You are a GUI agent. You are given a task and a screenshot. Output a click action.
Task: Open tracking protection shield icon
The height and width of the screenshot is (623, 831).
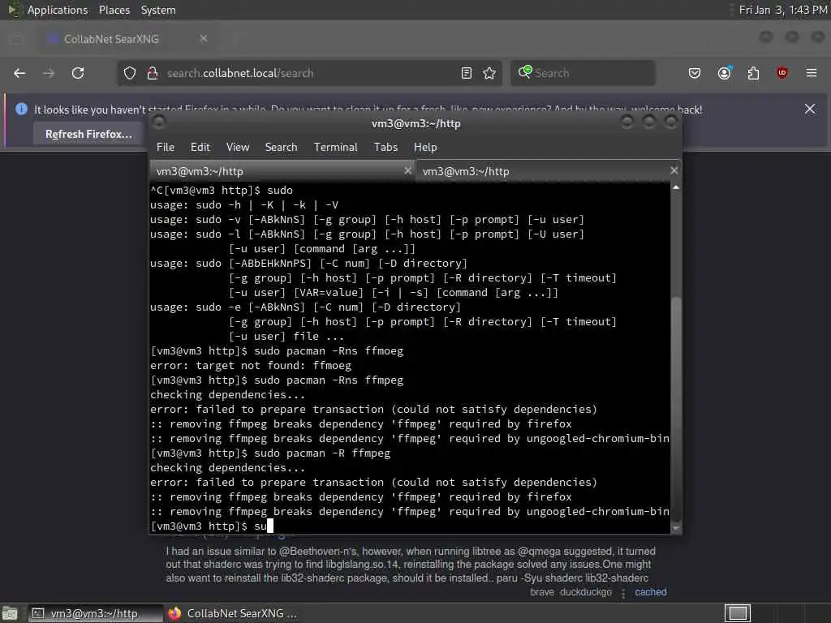pyautogui.click(x=130, y=73)
